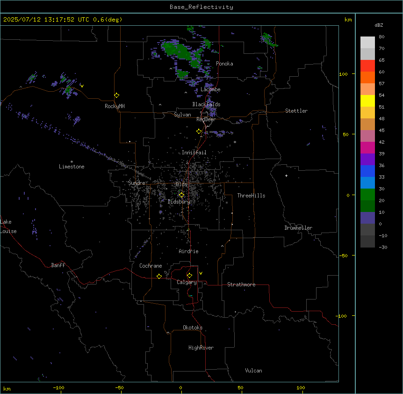Click the white plus marker north of Drumheller

click(x=286, y=175)
